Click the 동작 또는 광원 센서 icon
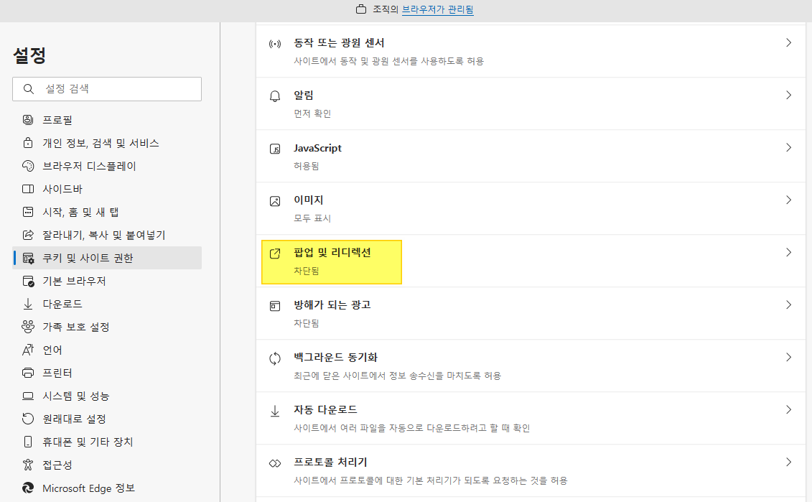812x502 pixels. click(274, 42)
